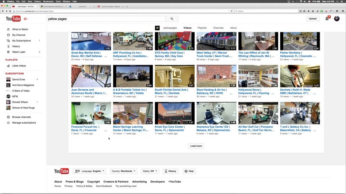Open the Firefox History menu
The image size is (346, 194).
click(38, 1)
